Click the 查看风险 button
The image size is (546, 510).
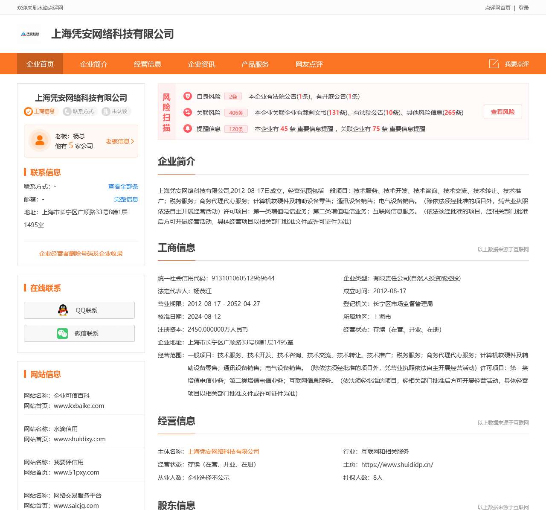coord(503,112)
